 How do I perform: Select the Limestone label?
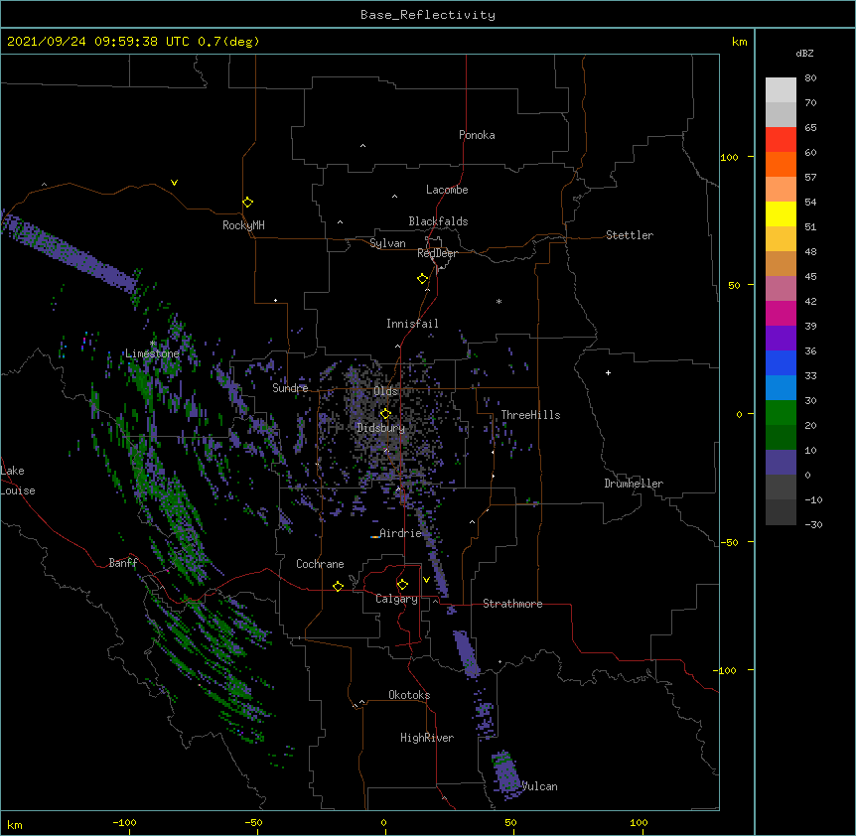(x=152, y=353)
